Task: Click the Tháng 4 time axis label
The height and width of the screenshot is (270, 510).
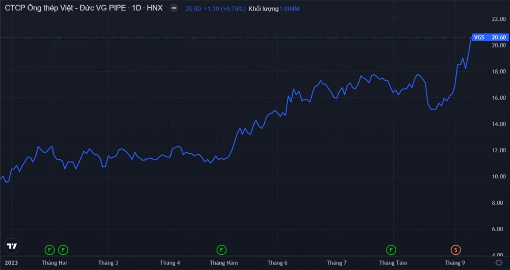Action: point(170,263)
